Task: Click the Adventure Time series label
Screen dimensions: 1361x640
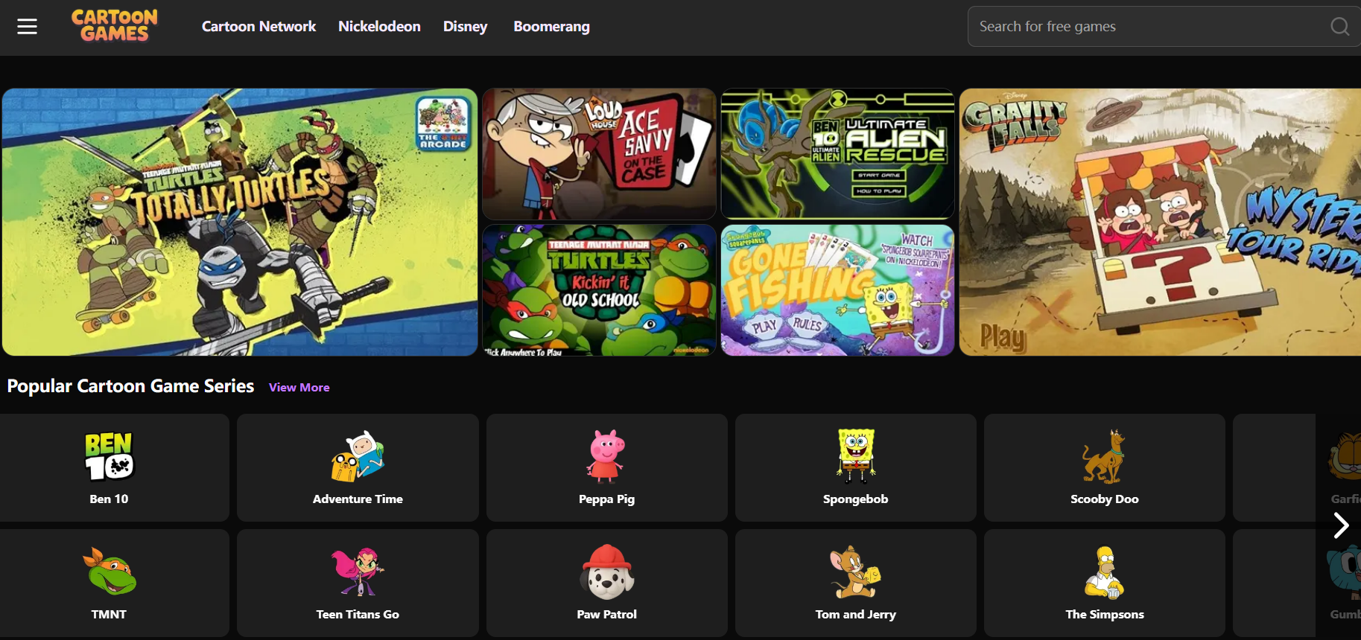Action: tap(358, 499)
